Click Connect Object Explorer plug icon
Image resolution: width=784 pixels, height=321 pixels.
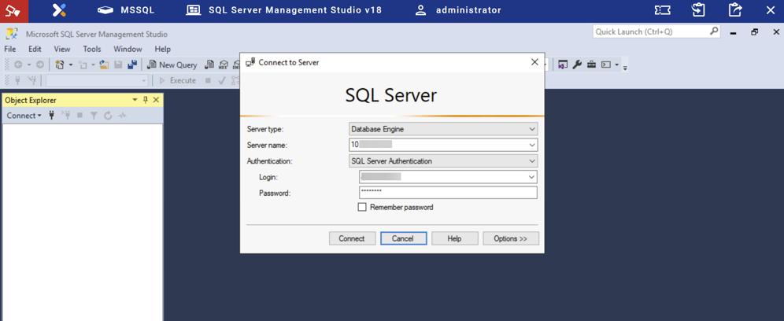click(x=52, y=116)
